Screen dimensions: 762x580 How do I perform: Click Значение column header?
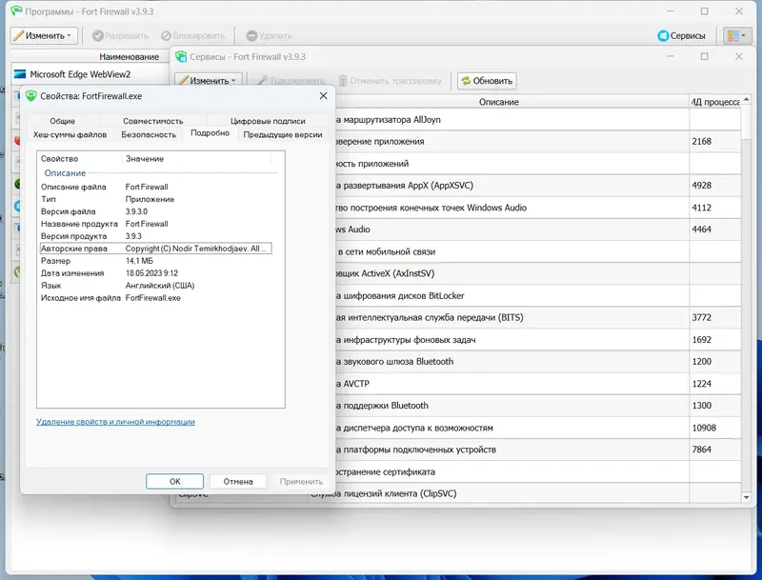(x=196, y=159)
